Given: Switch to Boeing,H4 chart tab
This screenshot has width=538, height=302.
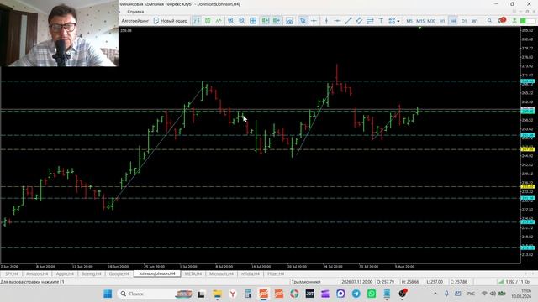Looking at the screenshot, I should 92,274.
